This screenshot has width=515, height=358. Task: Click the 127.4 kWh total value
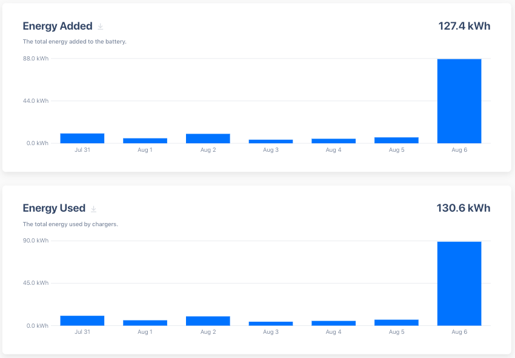[x=464, y=26]
